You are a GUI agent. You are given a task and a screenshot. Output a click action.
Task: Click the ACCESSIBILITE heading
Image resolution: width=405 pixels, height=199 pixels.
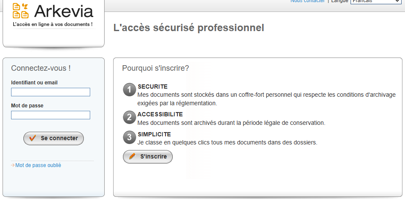tap(160, 114)
